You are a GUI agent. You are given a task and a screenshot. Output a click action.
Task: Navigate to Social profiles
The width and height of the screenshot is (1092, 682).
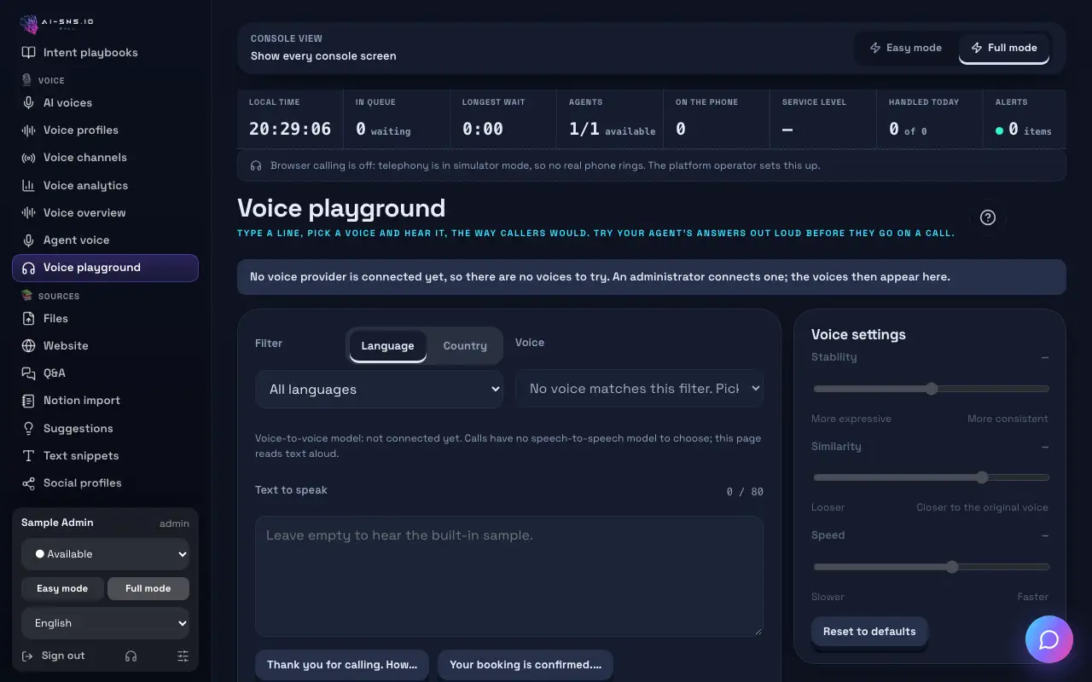click(x=105, y=483)
